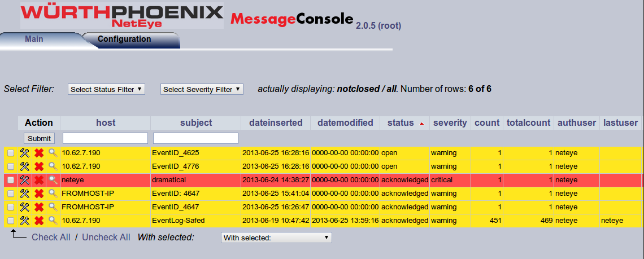The height and width of the screenshot is (259, 644).
Task: Click date '2013-06-24 14:38:27' cell
Action: (x=276, y=180)
